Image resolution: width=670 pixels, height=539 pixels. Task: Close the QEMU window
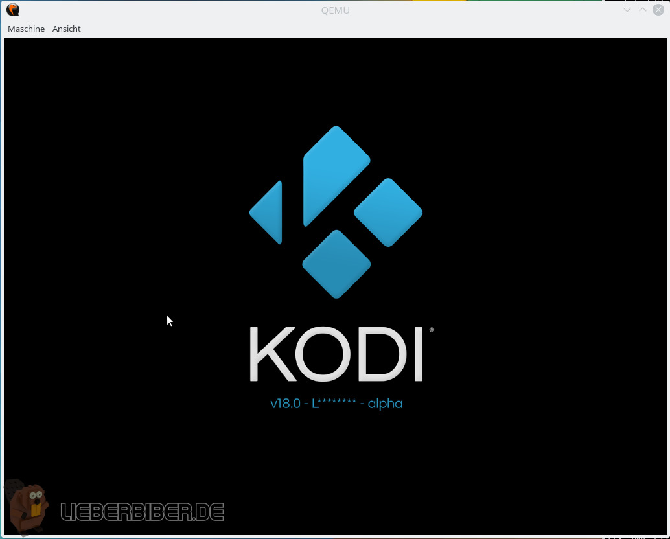pos(658,10)
